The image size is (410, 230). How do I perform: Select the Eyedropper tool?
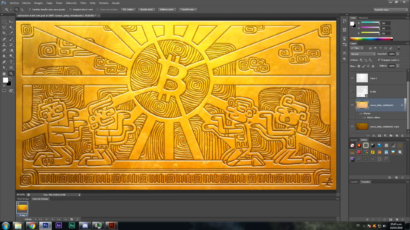[11, 33]
